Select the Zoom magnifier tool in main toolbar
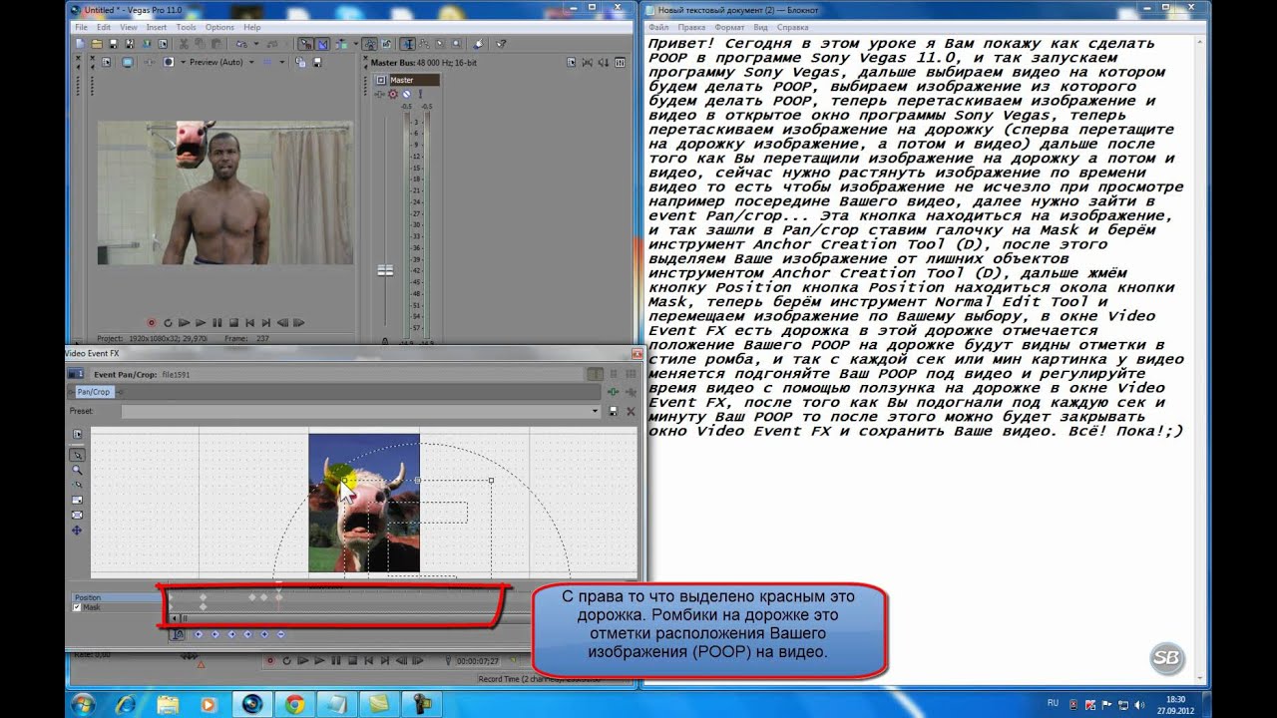This screenshot has height=718, width=1277. click(456, 44)
